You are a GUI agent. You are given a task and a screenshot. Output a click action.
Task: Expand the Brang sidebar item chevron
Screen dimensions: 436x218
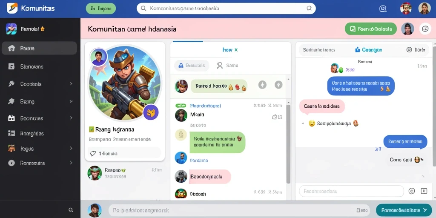click(71, 101)
